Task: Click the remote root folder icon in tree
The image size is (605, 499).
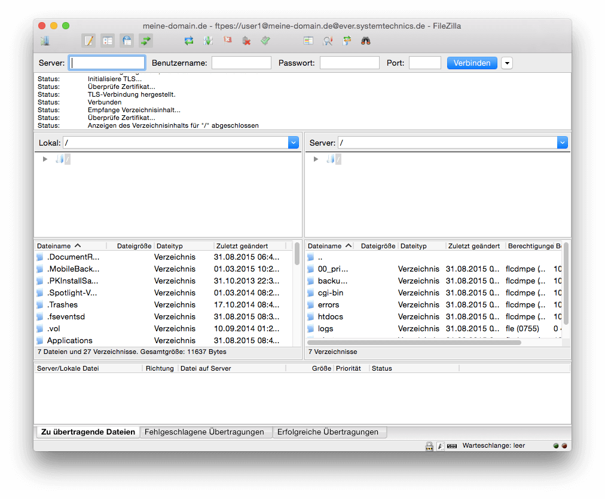Action: pyautogui.click(x=331, y=159)
